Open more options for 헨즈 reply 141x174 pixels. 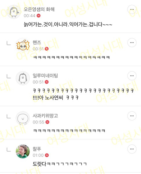[x=132, y=42]
